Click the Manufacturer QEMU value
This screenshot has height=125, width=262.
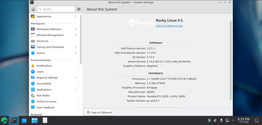[x=151, y=92]
